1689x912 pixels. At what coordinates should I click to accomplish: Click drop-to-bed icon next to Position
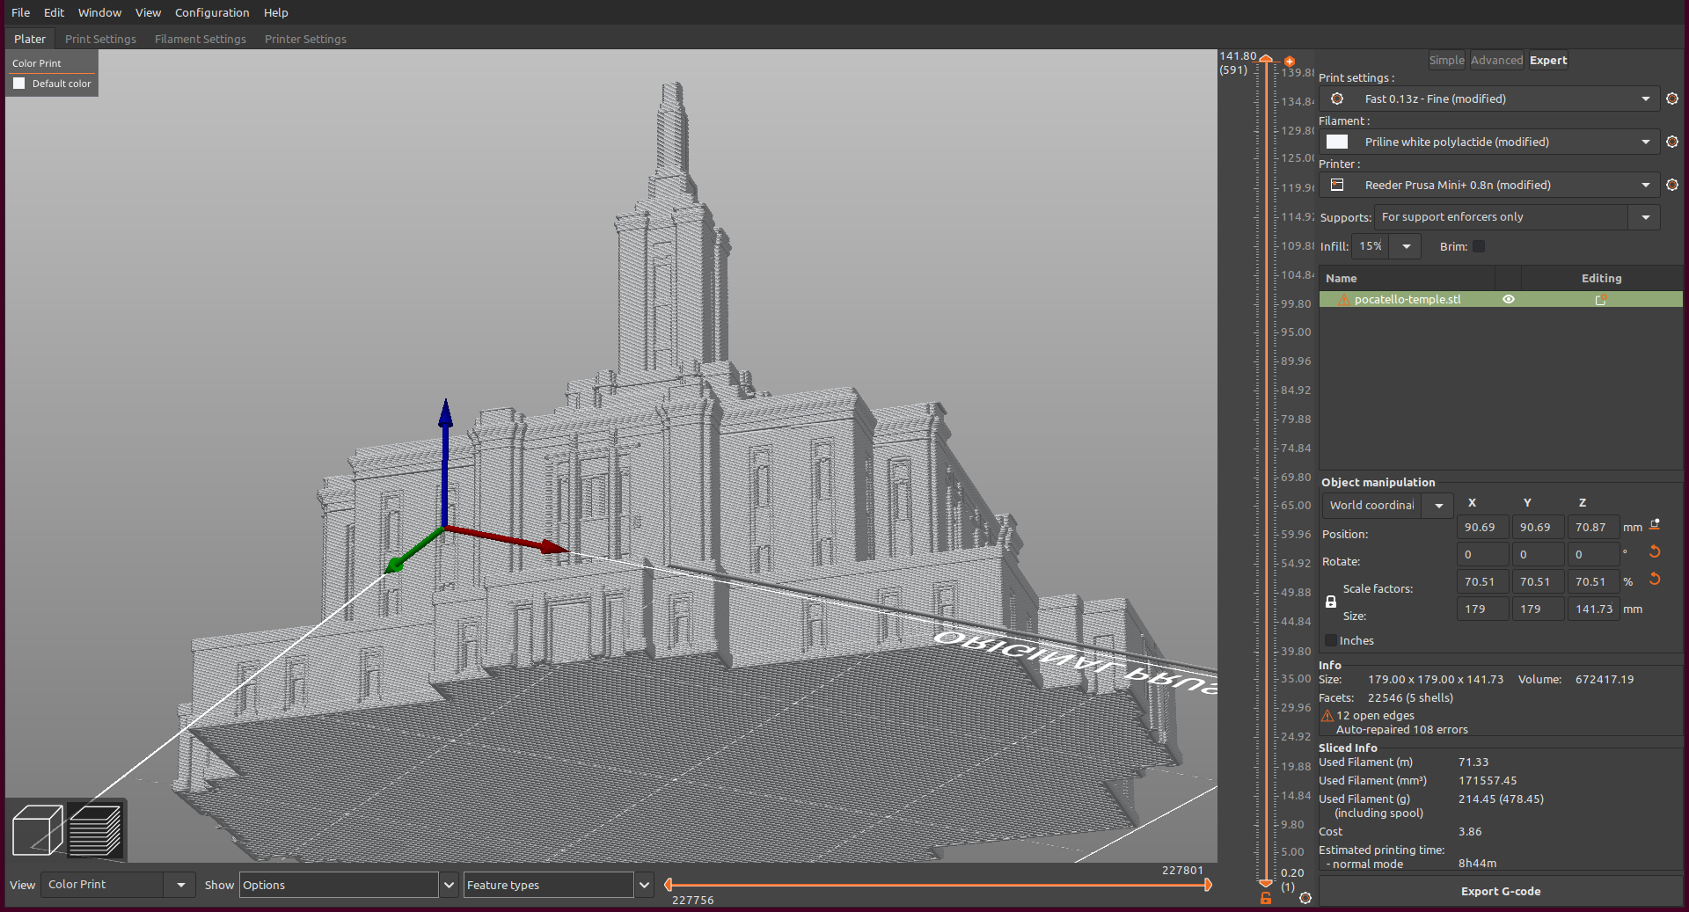[x=1655, y=525]
